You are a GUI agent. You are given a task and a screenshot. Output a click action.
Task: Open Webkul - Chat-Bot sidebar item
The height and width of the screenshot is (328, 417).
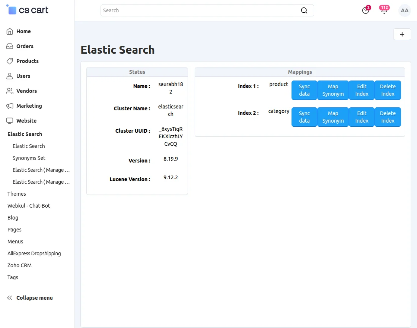(x=29, y=206)
